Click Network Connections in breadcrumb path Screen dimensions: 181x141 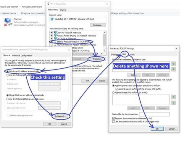click(32, 7)
